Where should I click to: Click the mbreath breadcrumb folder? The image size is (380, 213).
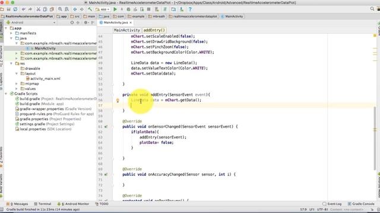[x=157, y=17]
